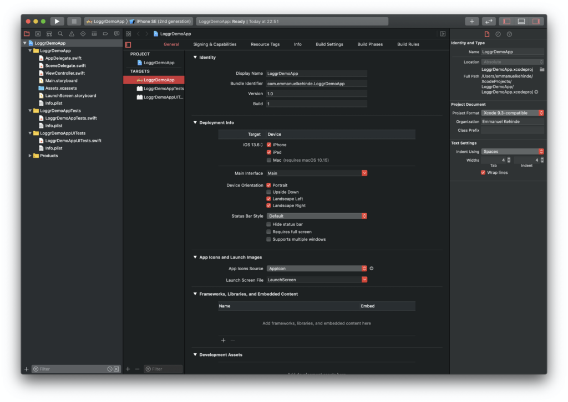Open the report navigator icon
The height and width of the screenshot is (402, 568).
coord(116,34)
